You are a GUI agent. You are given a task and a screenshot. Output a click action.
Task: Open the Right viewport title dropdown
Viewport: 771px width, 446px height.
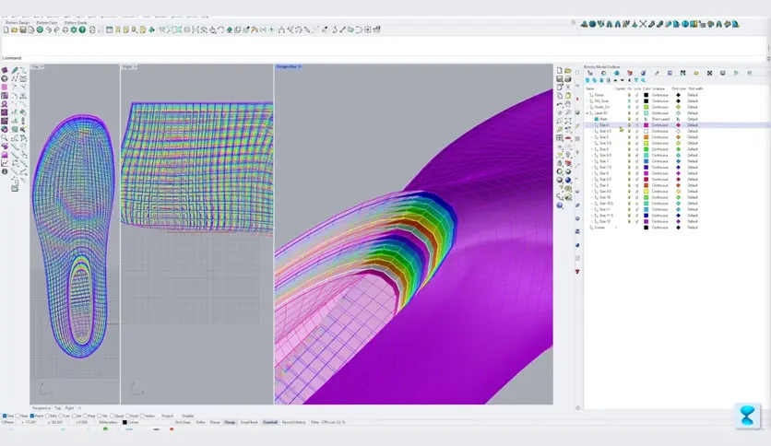(136, 66)
